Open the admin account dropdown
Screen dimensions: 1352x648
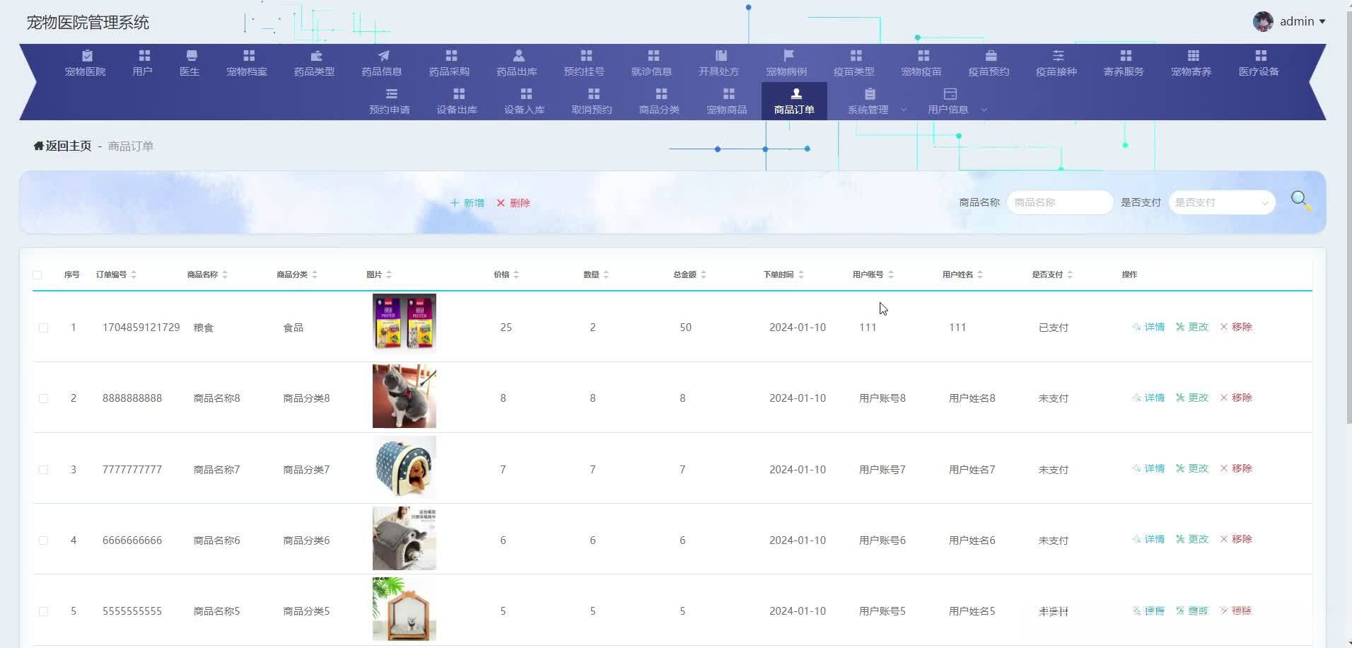point(1303,21)
